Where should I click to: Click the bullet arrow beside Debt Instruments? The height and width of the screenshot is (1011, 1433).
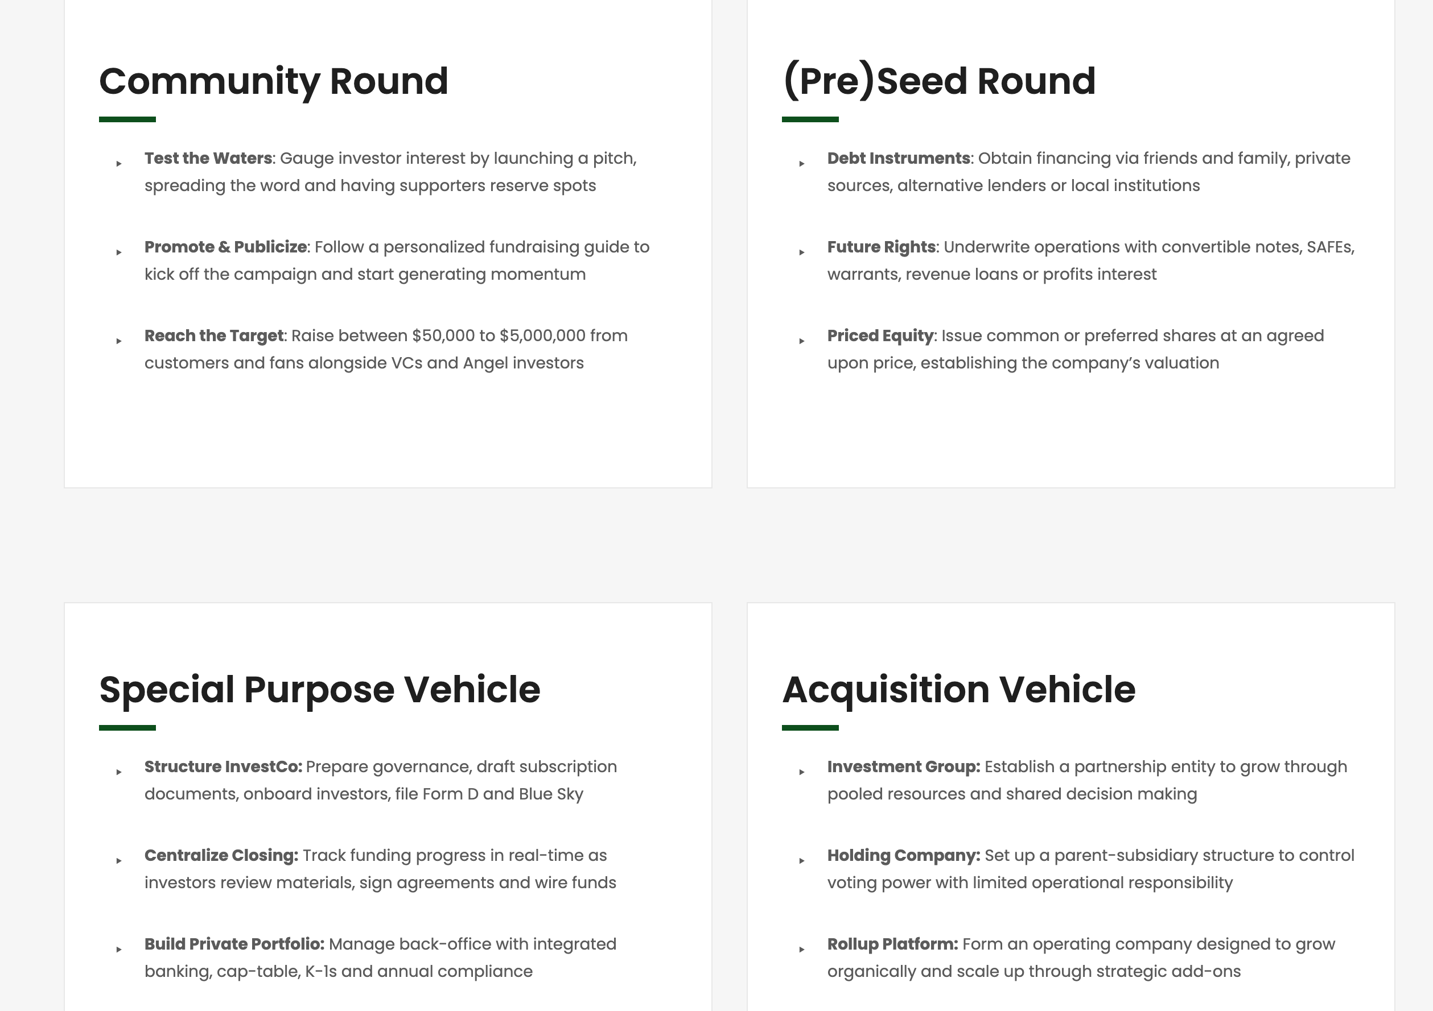point(801,164)
